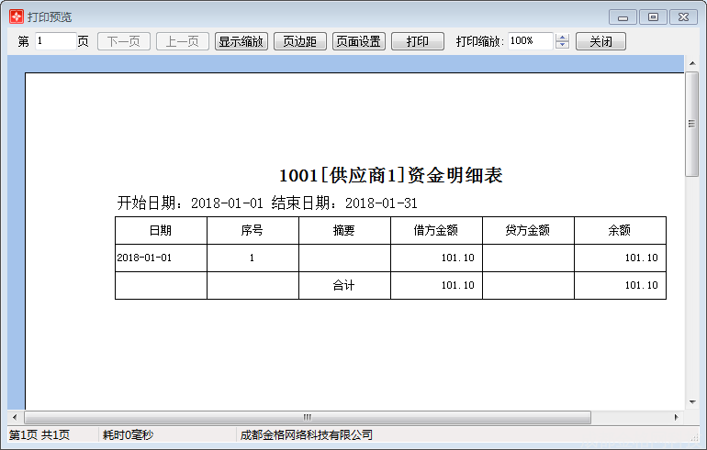
Task: Maximize the print preview window
Action: (653, 16)
